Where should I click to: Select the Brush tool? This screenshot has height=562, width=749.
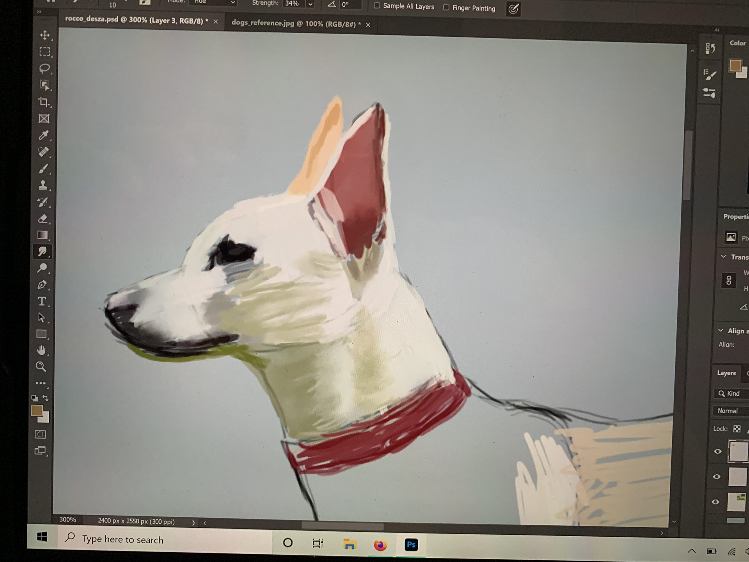pos(43,169)
